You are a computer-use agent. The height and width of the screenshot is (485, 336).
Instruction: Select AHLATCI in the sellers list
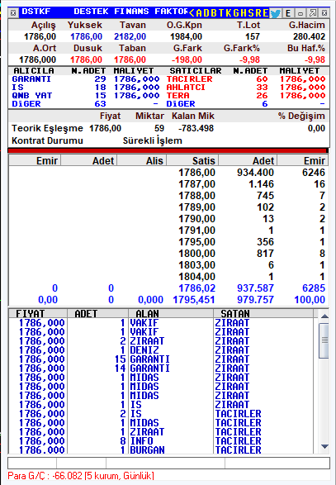click(186, 88)
